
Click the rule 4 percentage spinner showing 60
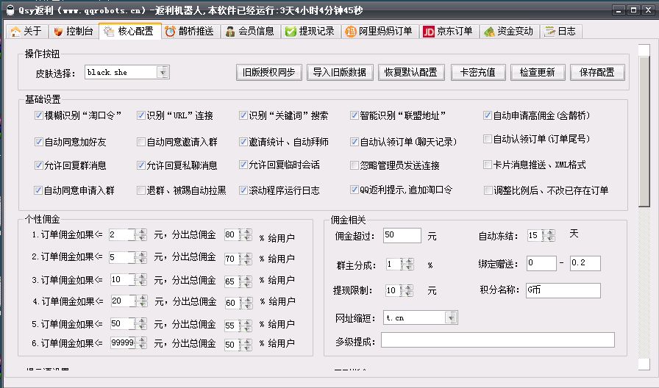point(239,302)
